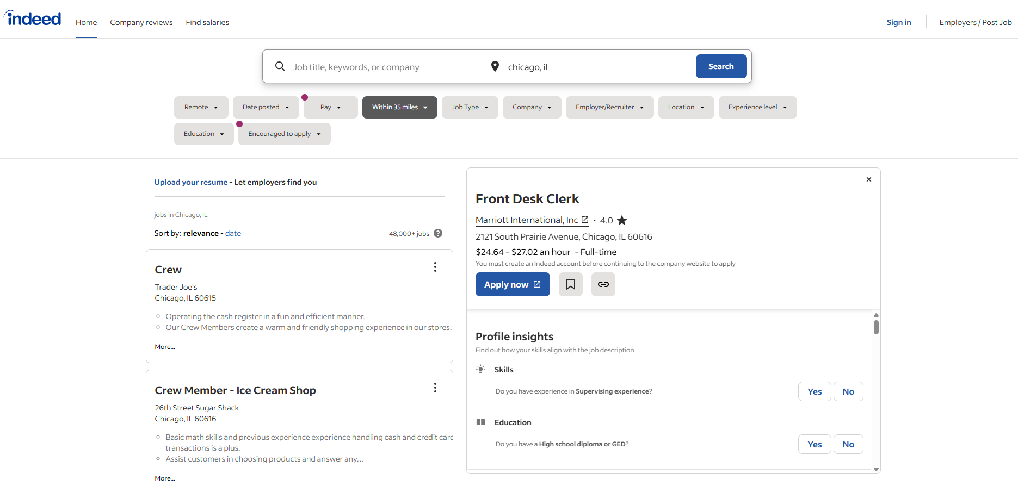This screenshot has width=1018, height=486.
Task: Click the Education book icon
Action: (x=481, y=422)
